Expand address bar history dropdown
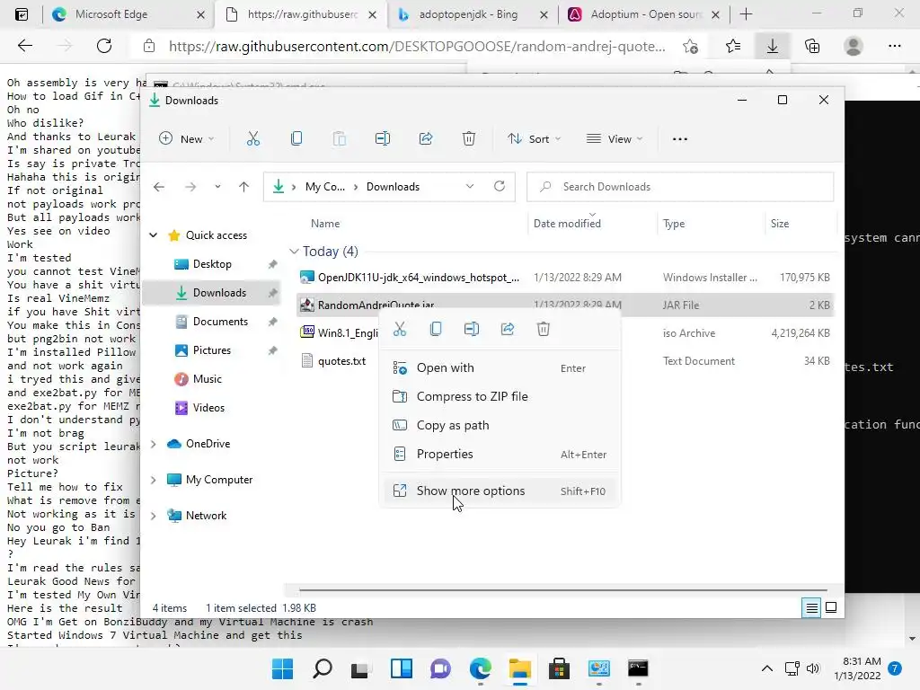920x690 pixels. coord(469,186)
